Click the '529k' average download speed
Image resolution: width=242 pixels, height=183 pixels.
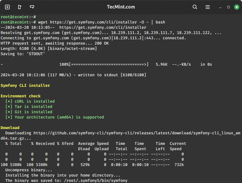[x=85, y=165]
